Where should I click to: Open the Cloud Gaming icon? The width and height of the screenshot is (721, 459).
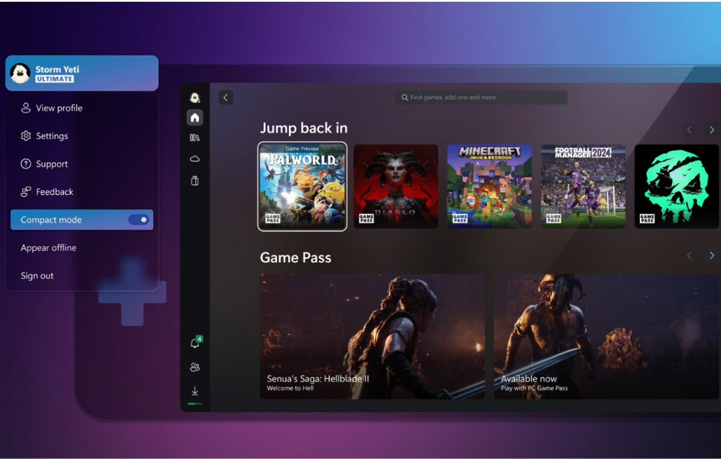pos(195,159)
